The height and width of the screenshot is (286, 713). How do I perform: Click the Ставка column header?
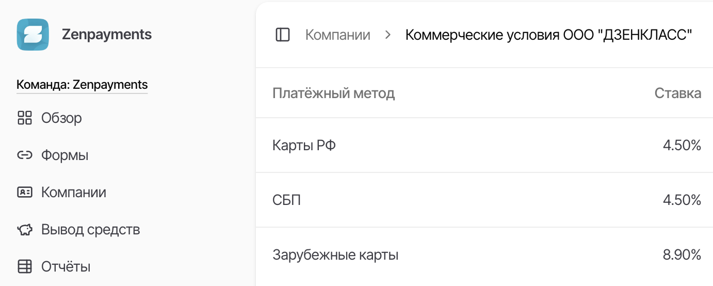pyautogui.click(x=677, y=93)
